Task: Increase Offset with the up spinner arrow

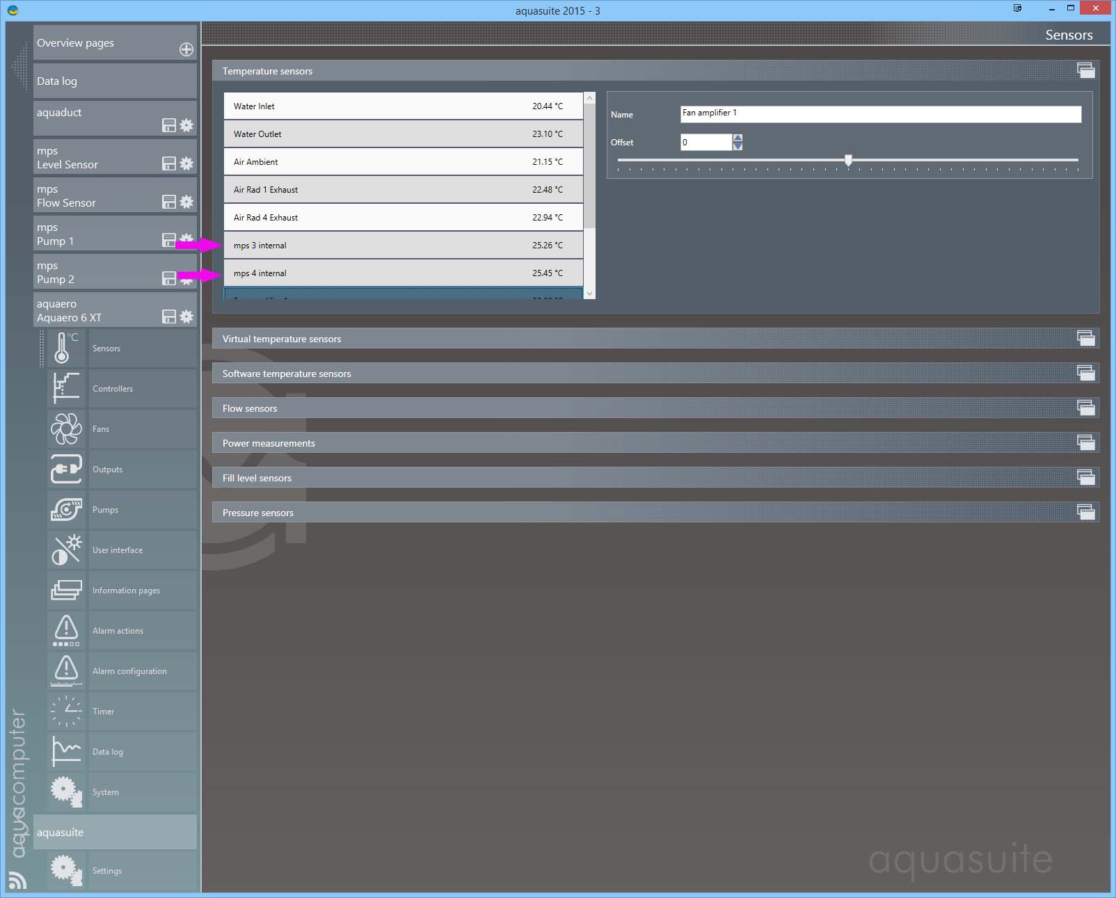Action: [738, 138]
